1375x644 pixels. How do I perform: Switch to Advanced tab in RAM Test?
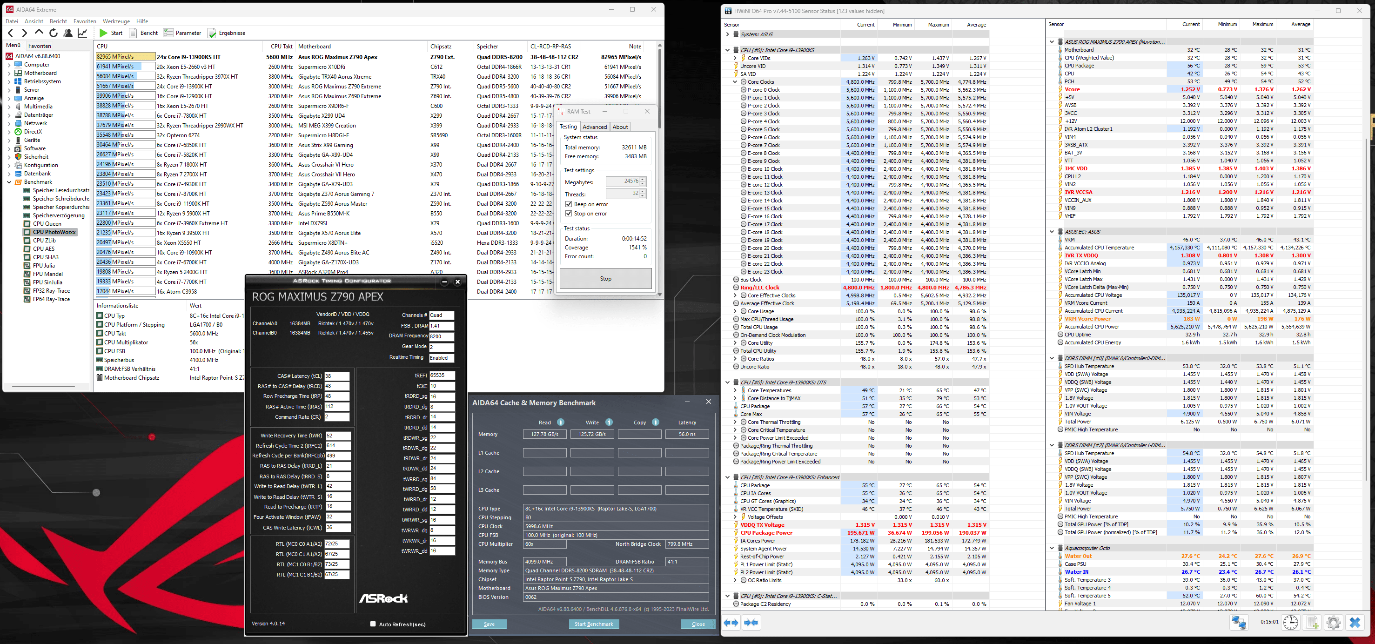pyautogui.click(x=595, y=127)
